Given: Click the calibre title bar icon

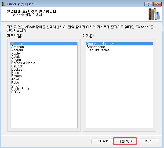Looking at the screenshot, I should (3, 4).
